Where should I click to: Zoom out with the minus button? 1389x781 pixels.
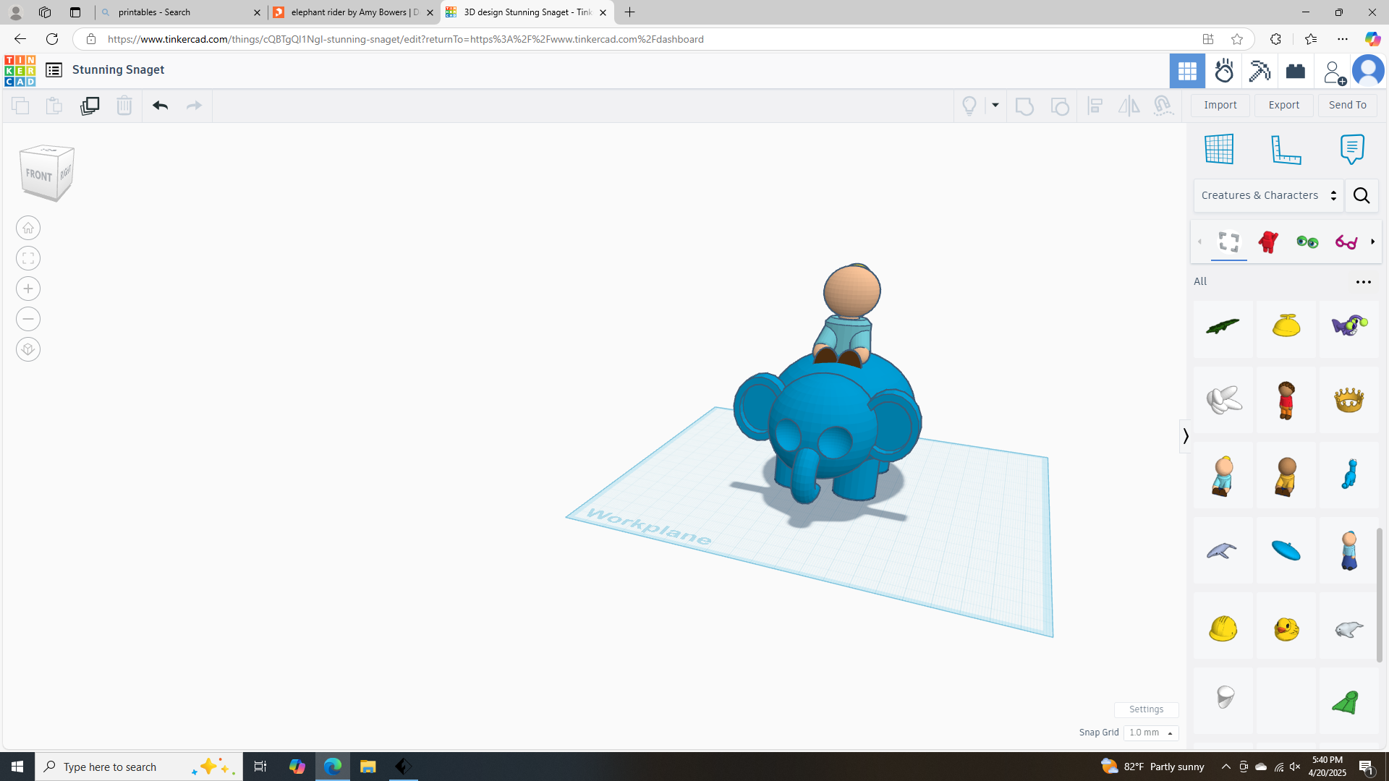[x=28, y=320]
